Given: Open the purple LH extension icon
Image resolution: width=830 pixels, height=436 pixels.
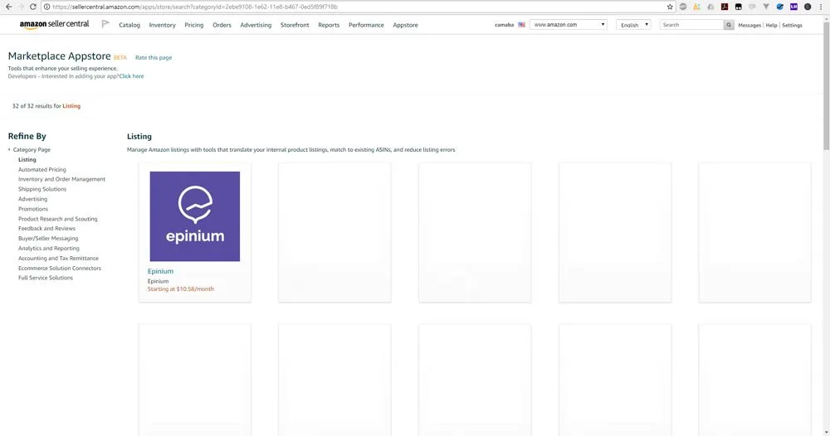Looking at the screenshot, I should tap(793, 7).
